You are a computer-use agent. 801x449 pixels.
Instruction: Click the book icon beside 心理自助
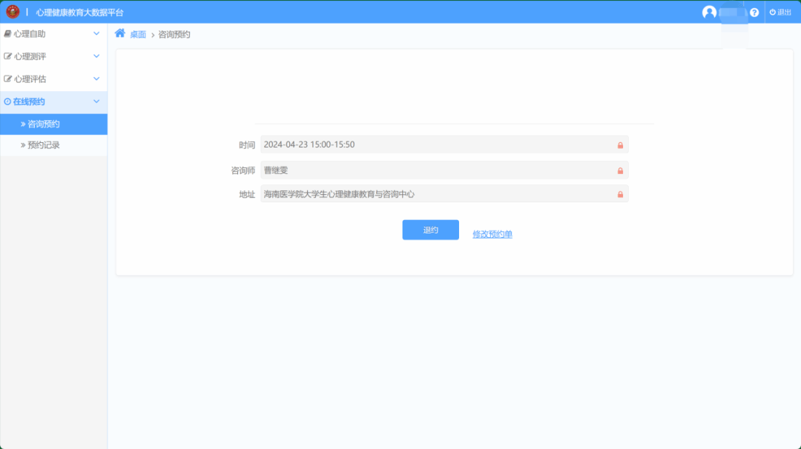click(x=7, y=33)
